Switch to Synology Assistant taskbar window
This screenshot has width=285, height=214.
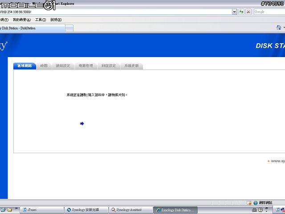click(131, 210)
